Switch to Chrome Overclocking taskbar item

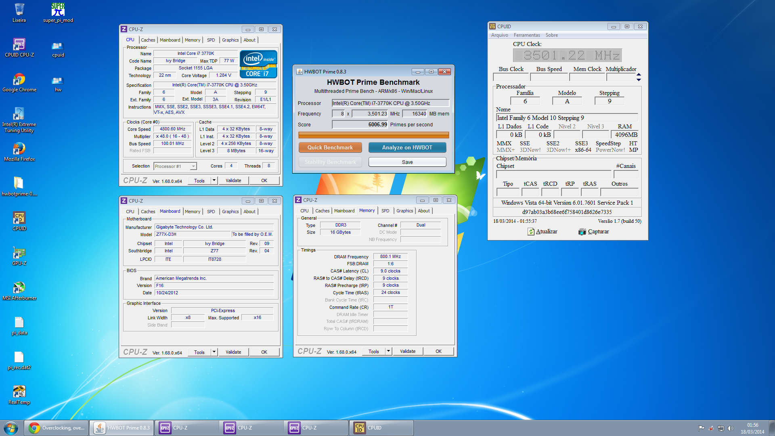(57, 428)
